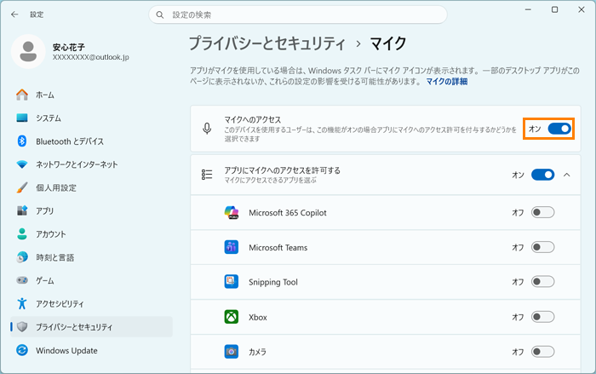Click the カメラ app icon
The width and height of the screenshot is (596, 374).
(x=231, y=352)
